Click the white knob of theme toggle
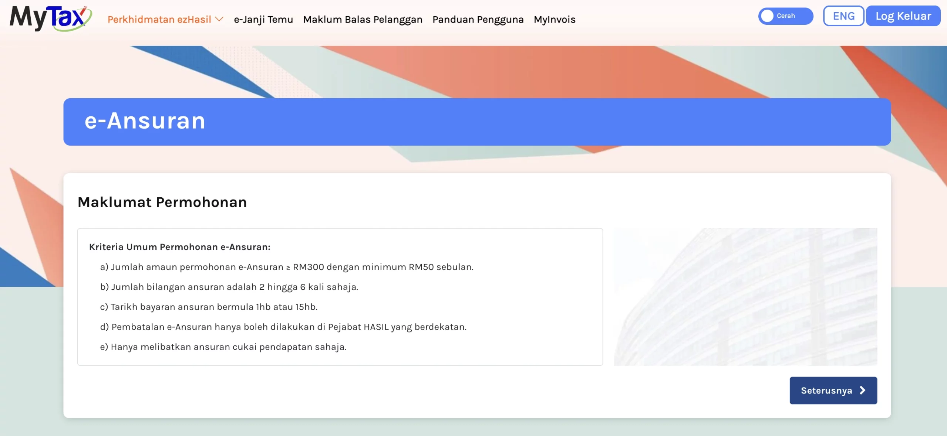The image size is (947, 436). pyautogui.click(x=768, y=16)
